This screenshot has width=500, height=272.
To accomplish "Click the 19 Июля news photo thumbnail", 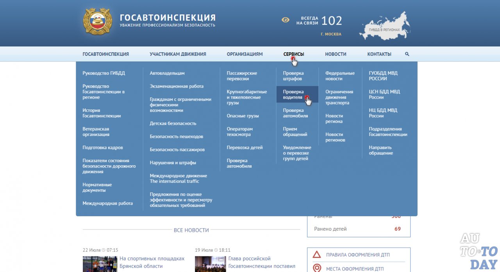I will coord(210,264).
